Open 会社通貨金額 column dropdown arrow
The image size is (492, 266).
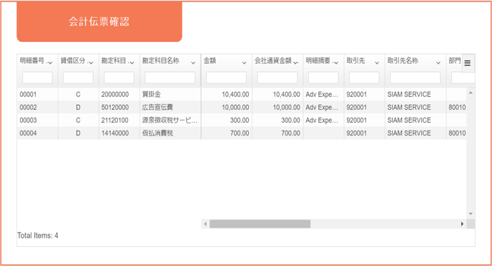click(295, 63)
